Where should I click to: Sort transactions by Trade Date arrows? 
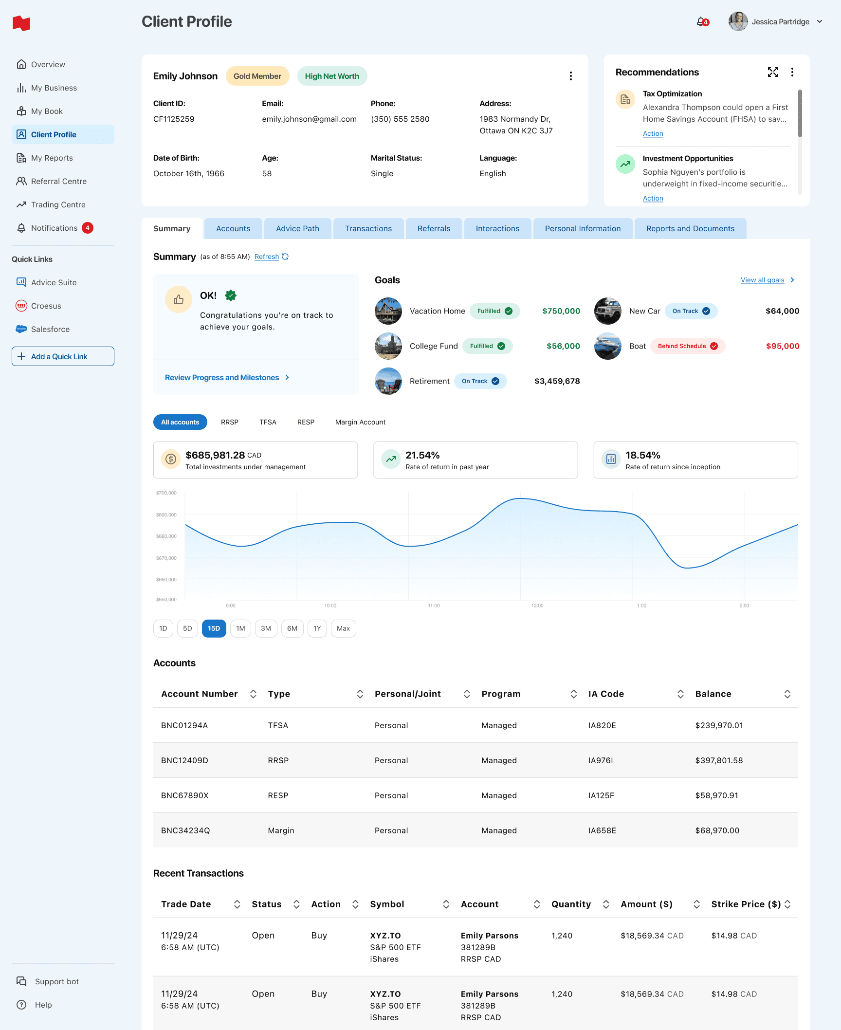tap(237, 904)
